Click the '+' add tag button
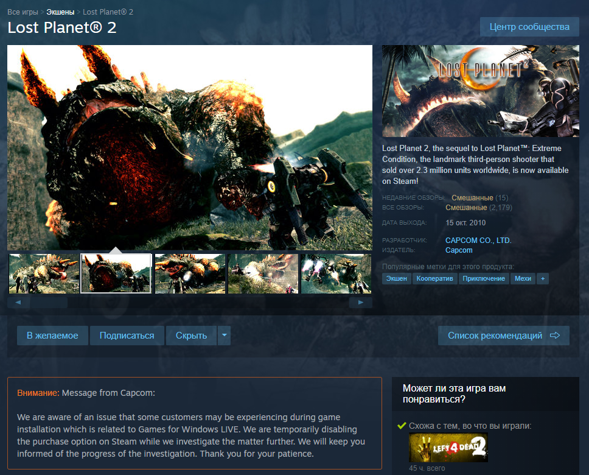The image size is (589, 475). click(x=542, y=279)
